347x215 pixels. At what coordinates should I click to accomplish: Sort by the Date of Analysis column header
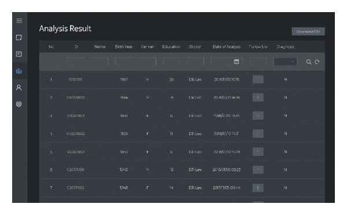click(x=226, y=47)
